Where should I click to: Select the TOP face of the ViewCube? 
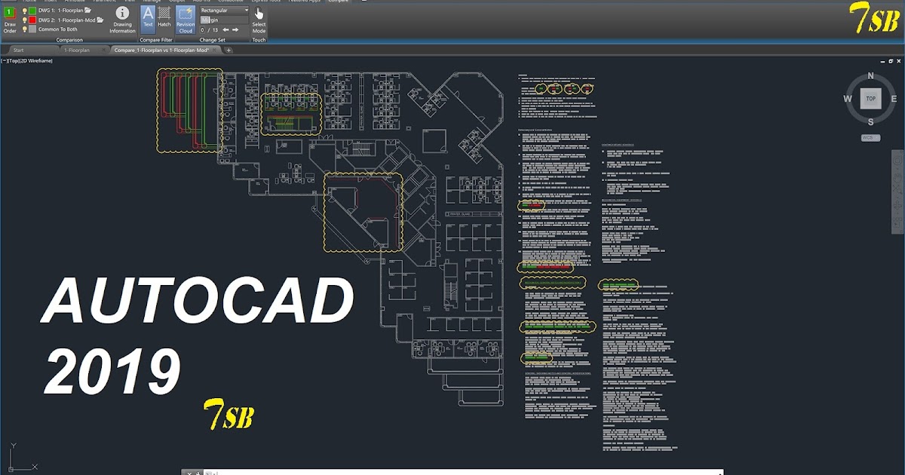(870, 99)
